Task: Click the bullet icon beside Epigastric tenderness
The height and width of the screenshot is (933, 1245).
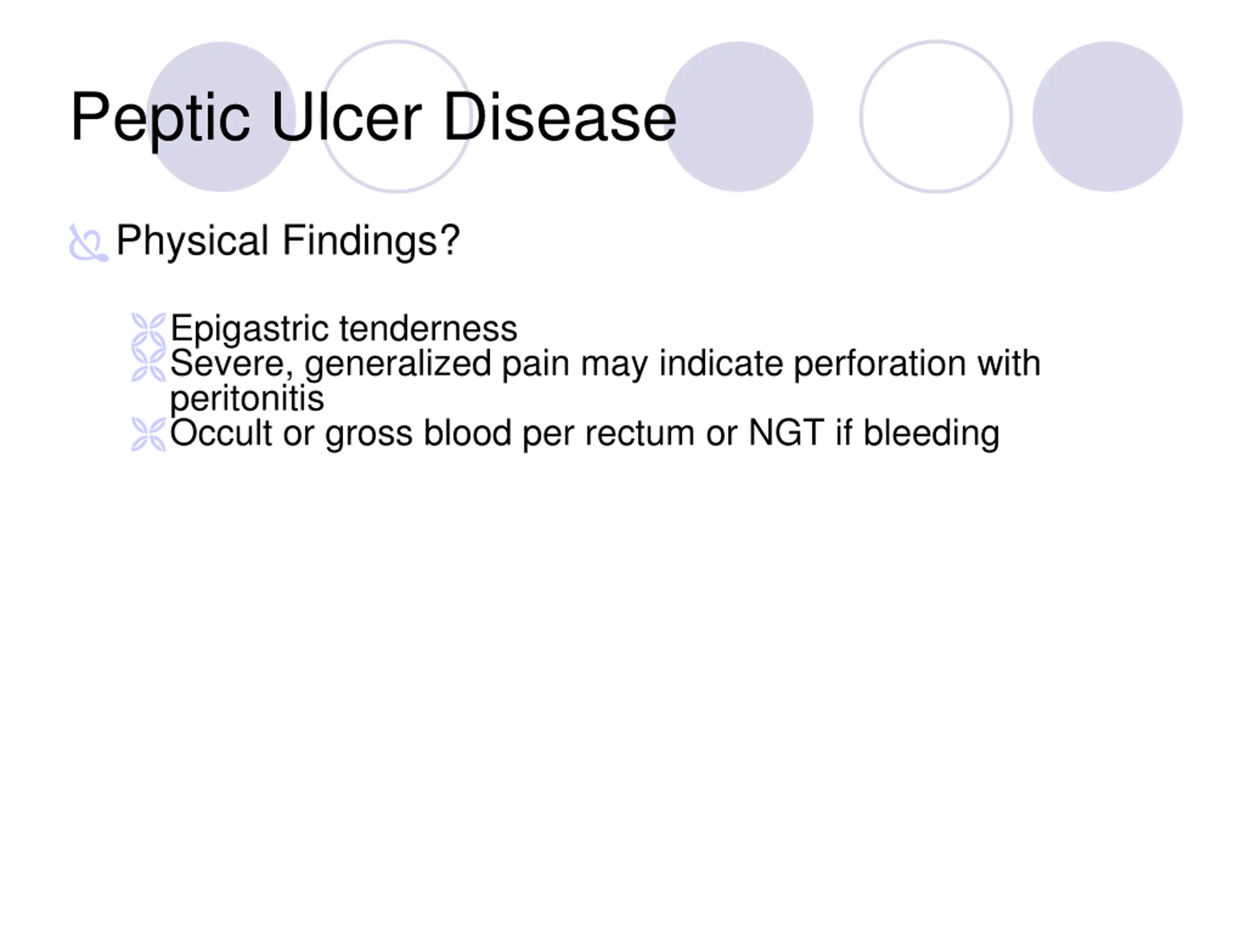Action: (149, 329)
